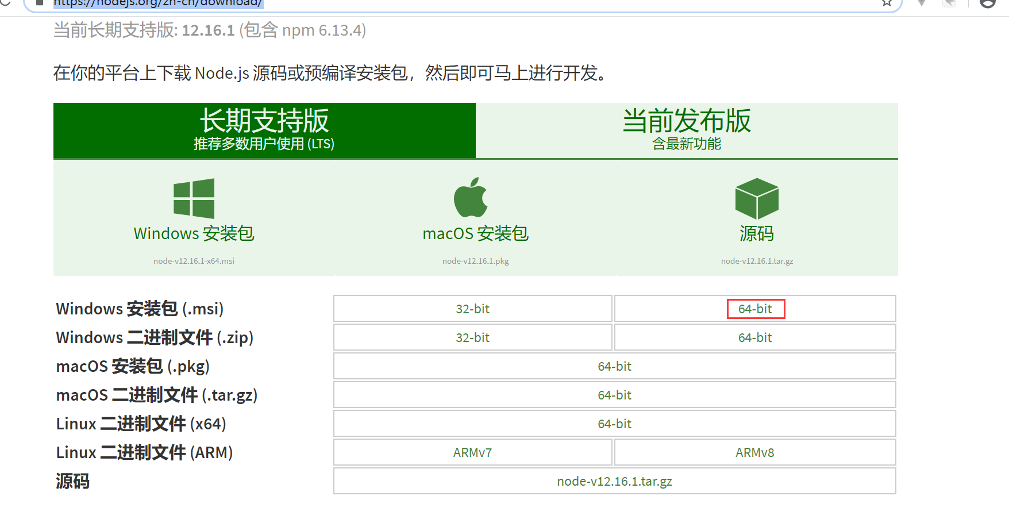Bookmark page with the star icon

(x=887, y=3)
